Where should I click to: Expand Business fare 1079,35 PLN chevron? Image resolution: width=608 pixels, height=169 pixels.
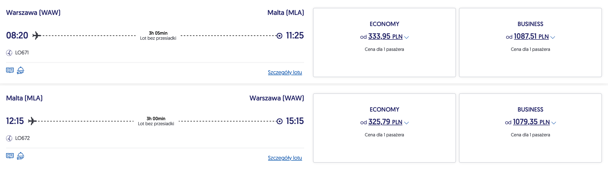coord(554,123)
